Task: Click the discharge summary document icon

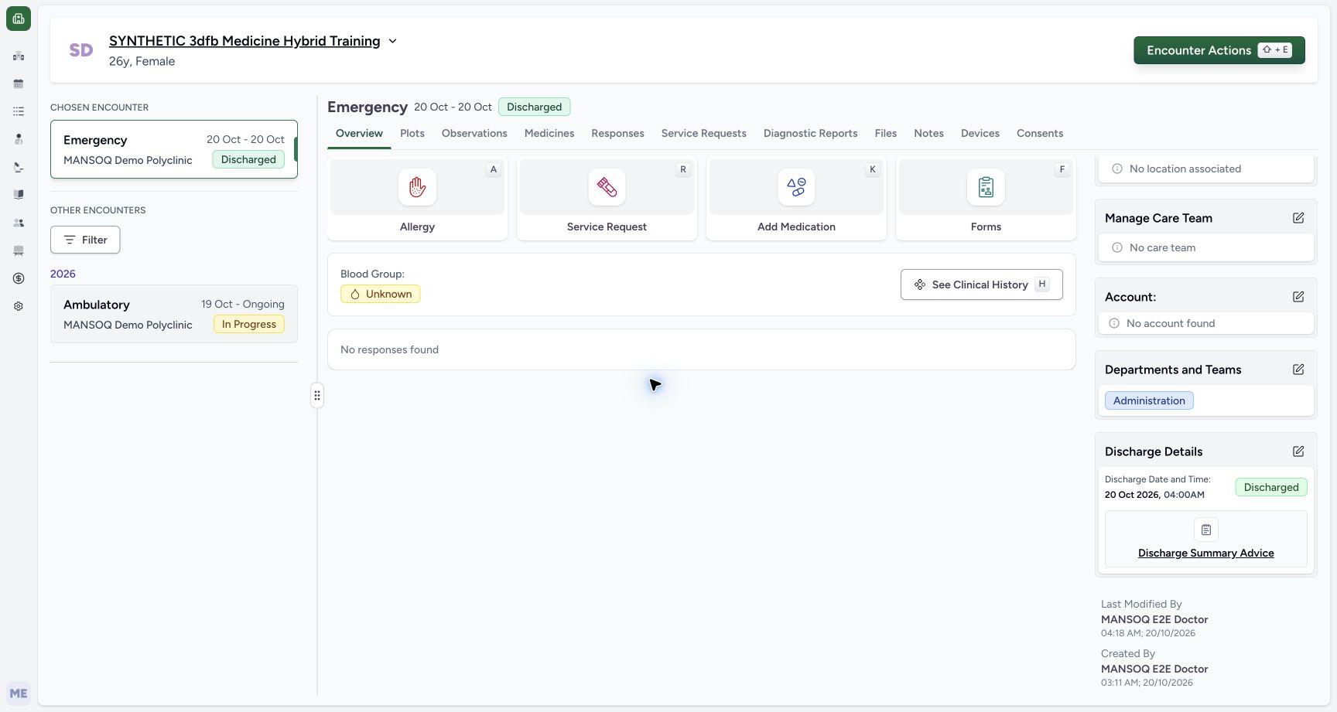Action: pos(1206,530)
